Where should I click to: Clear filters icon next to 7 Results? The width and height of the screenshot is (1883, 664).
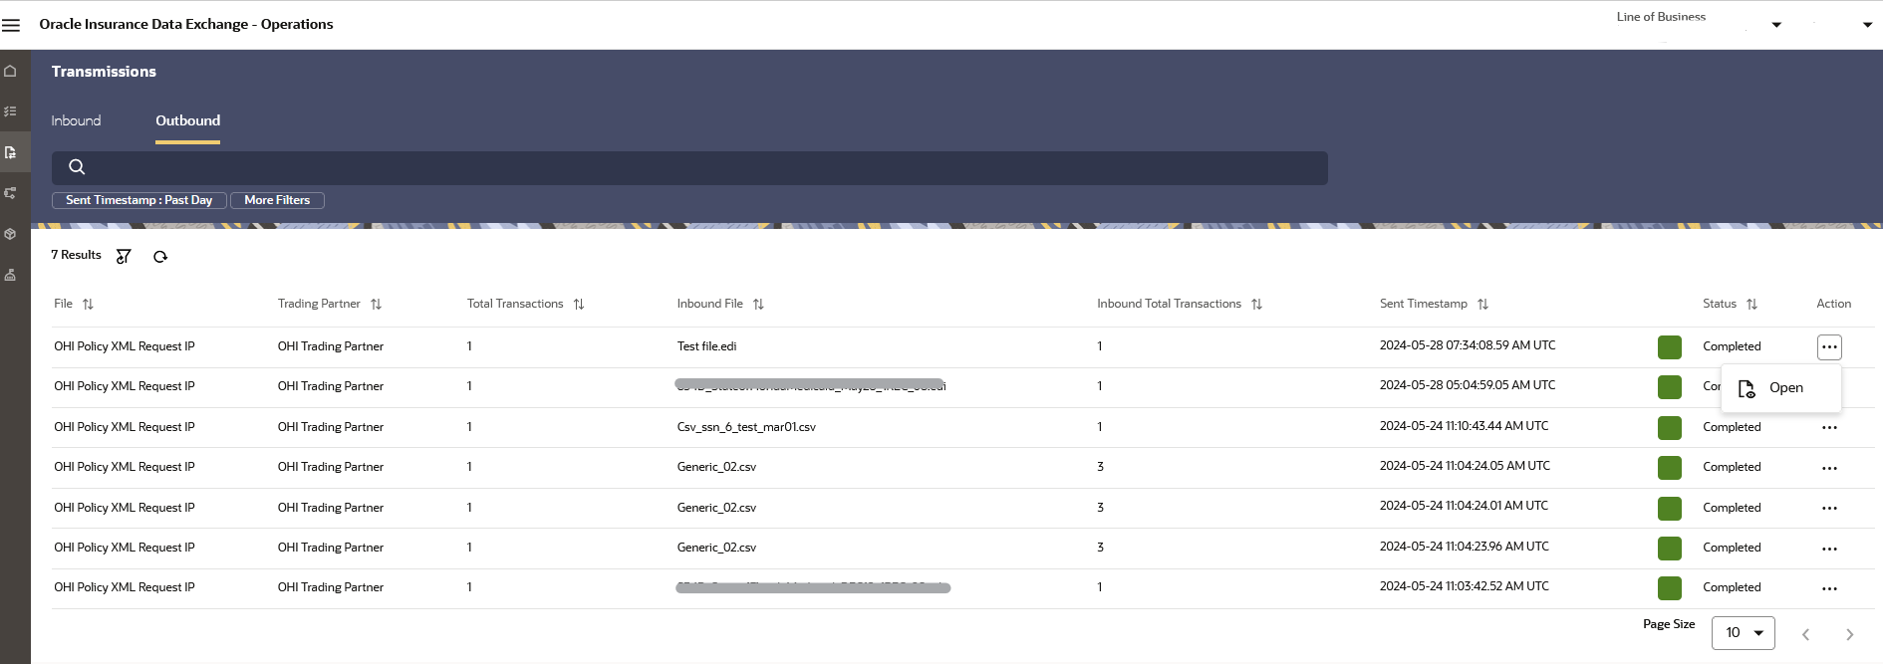(124, 257)
